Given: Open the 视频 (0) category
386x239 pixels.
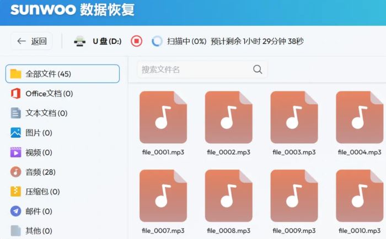Looking at the screenshot, I should pyautogui.click(x=62, y=153).
